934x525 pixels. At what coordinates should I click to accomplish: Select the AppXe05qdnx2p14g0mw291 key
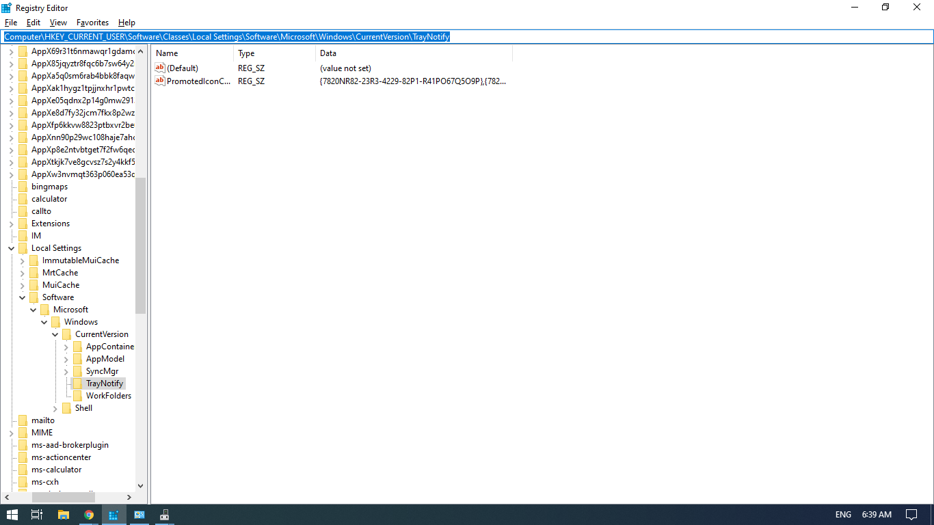(x=83, y=100)
